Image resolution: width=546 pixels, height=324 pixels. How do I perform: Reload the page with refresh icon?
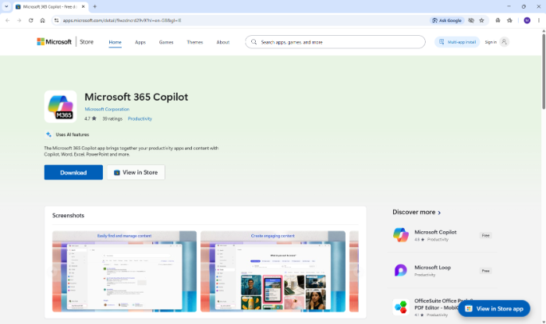30,20
